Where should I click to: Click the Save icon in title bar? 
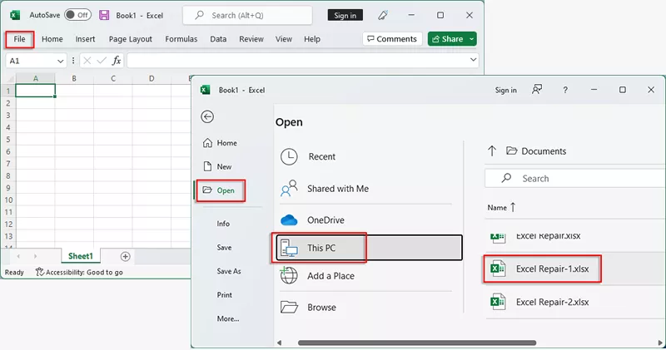[x=104, y=15]
